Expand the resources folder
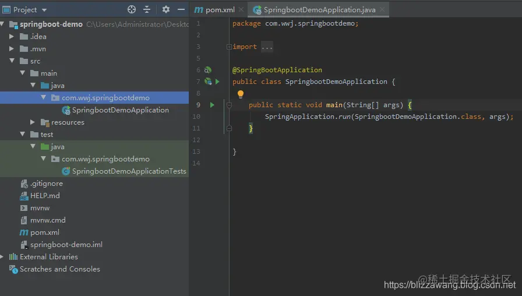 (x=32, y=122)
